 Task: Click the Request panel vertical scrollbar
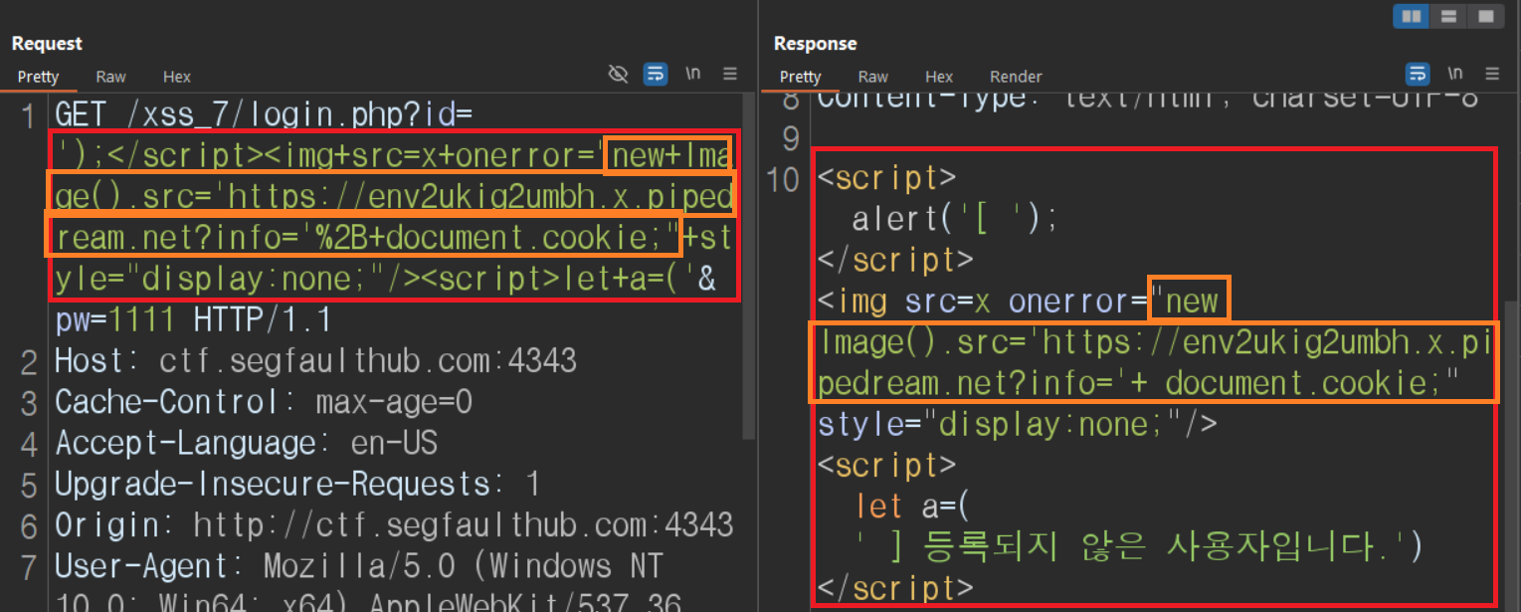click(x=750, y=269)
